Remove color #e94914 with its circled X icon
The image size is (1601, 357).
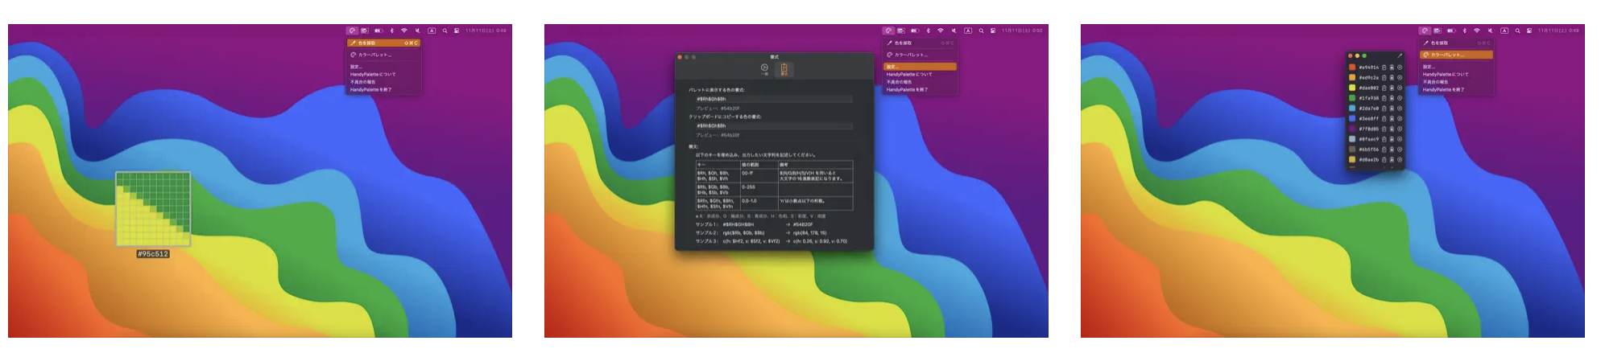(x=1400, y=68)
